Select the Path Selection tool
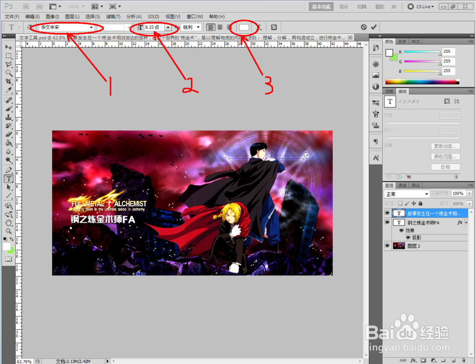This screenshot has height=364, width=476. (x=9, y=187)
